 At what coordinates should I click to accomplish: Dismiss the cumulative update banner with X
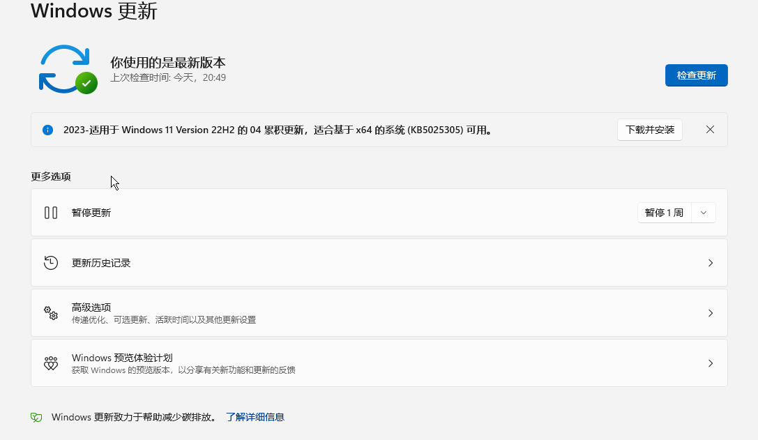(x=710, y=130)
